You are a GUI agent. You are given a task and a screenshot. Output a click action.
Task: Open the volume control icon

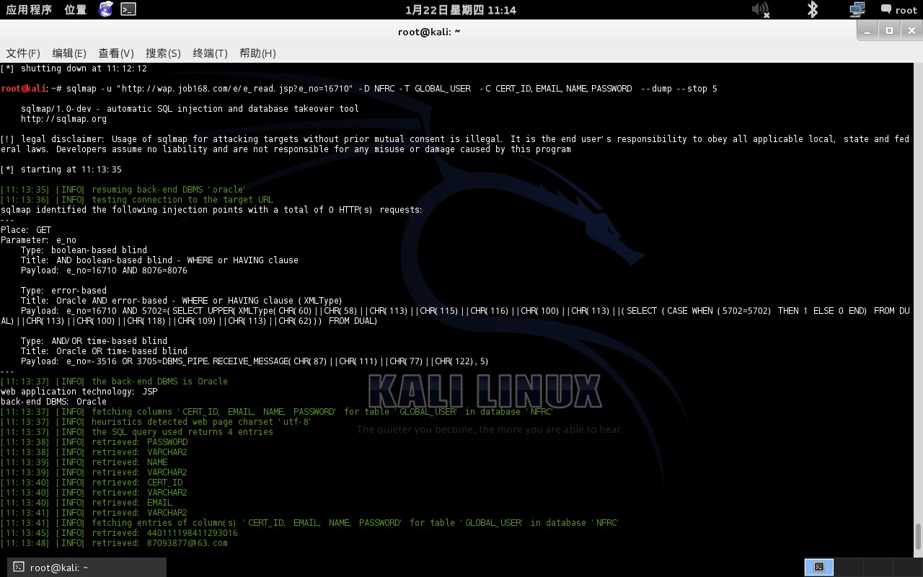click(760, 9)
